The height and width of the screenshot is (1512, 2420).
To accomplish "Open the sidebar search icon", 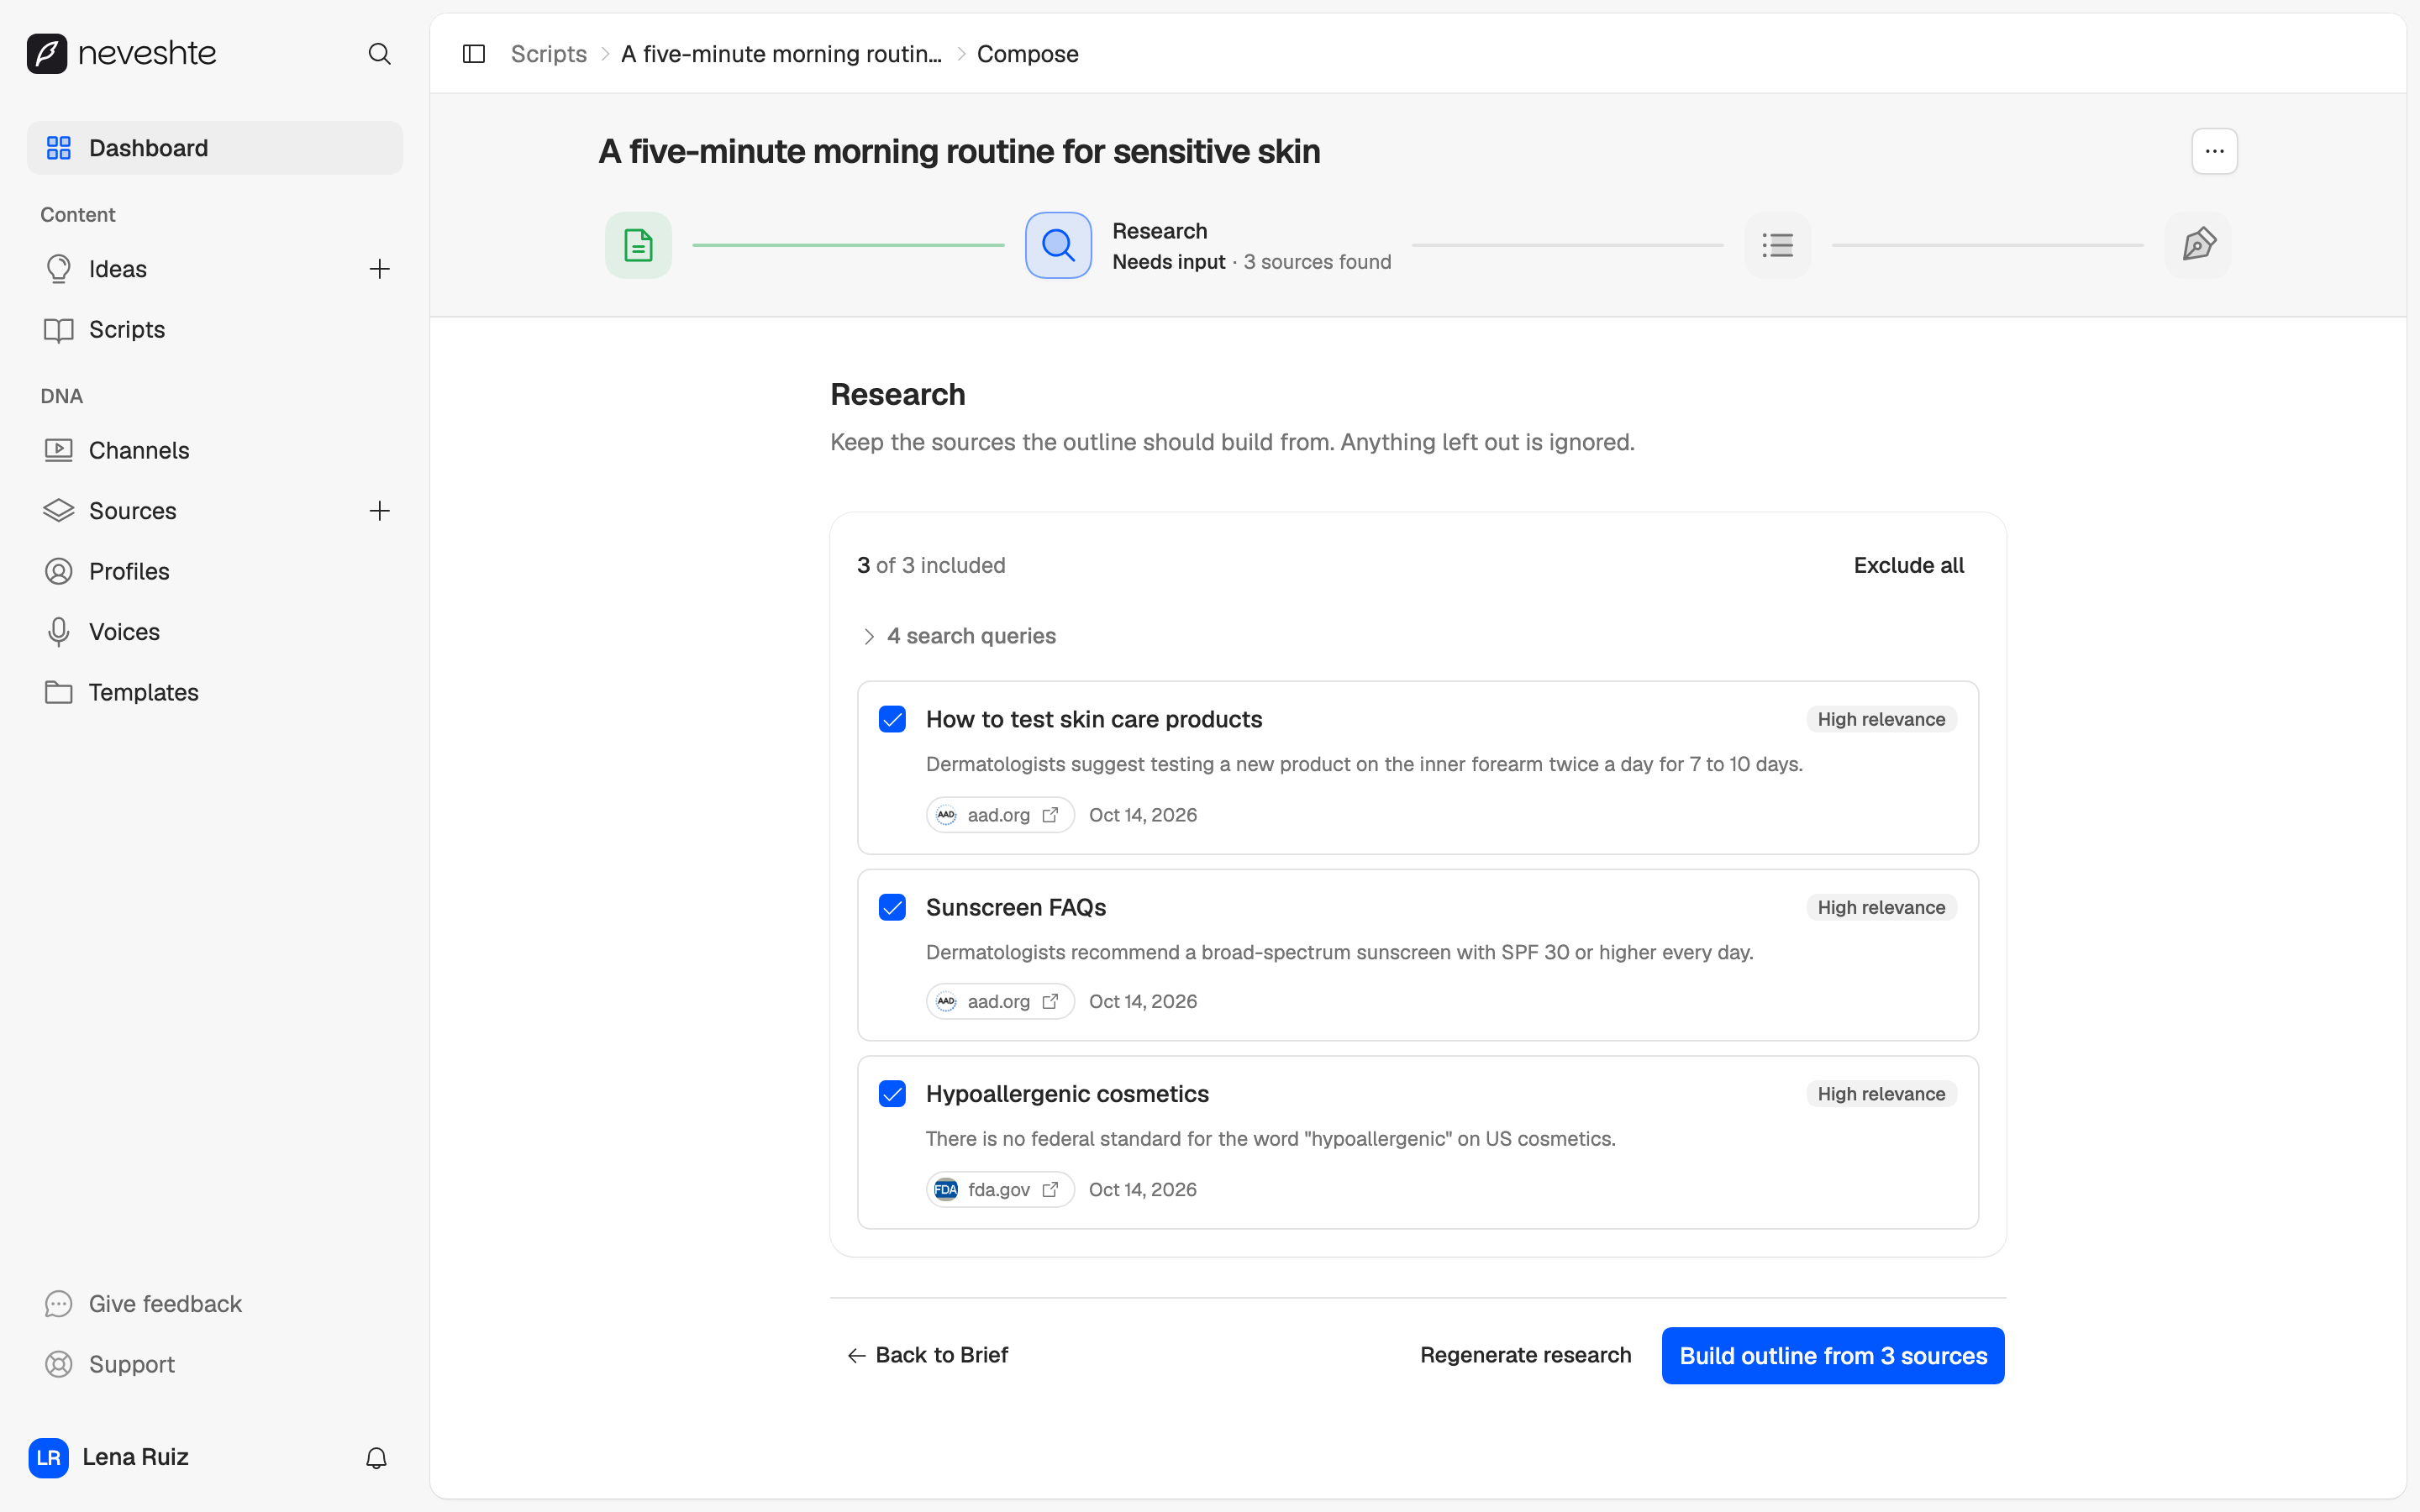I will click(379, 54).
